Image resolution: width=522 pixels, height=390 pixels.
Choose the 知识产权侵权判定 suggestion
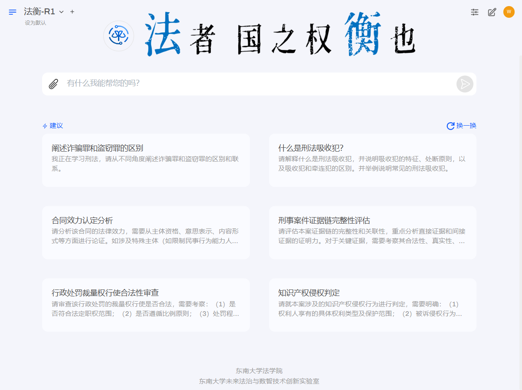tap(372, 305)
